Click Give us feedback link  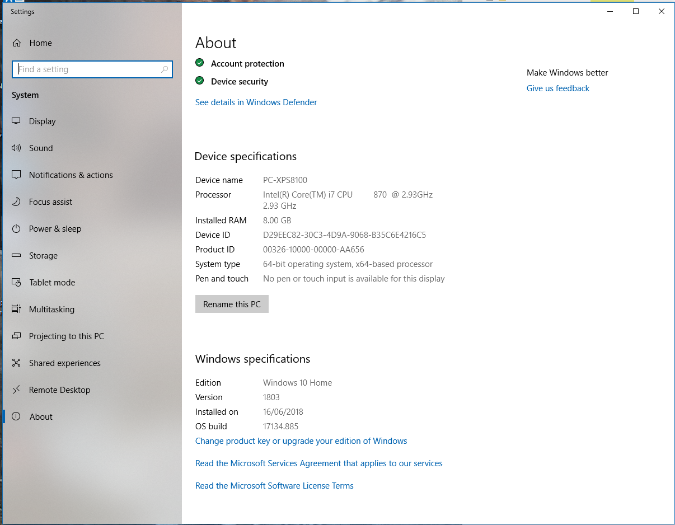point(558,88)
